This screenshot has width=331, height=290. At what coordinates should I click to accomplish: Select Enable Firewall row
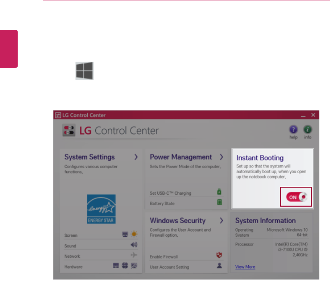[186, 256]
